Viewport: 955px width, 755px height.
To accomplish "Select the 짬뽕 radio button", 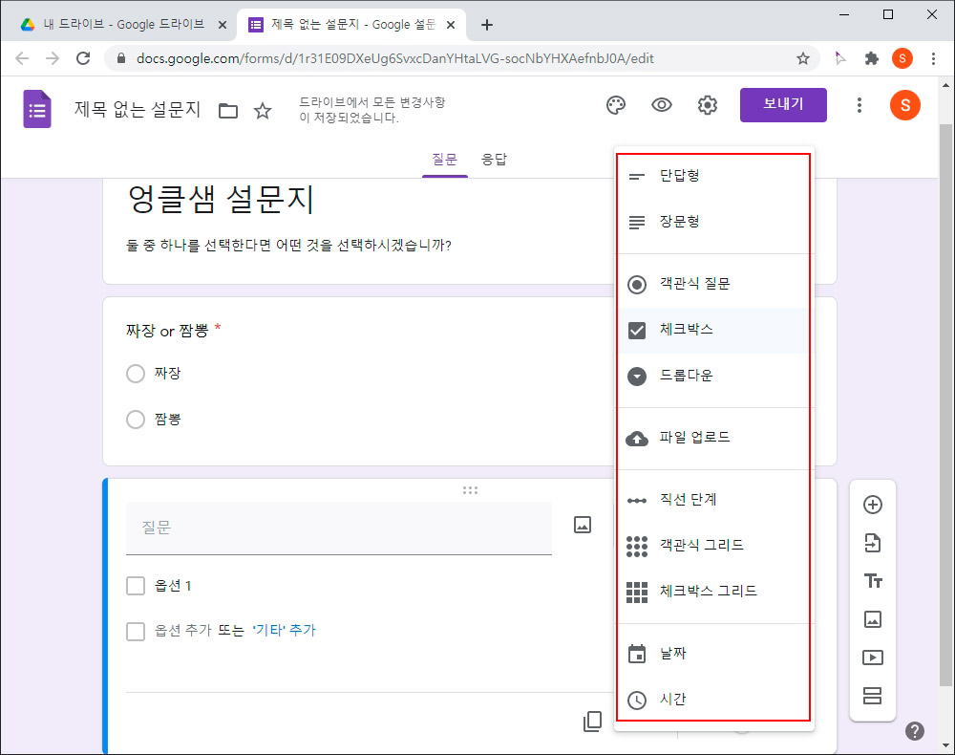I will pos(136,419).
